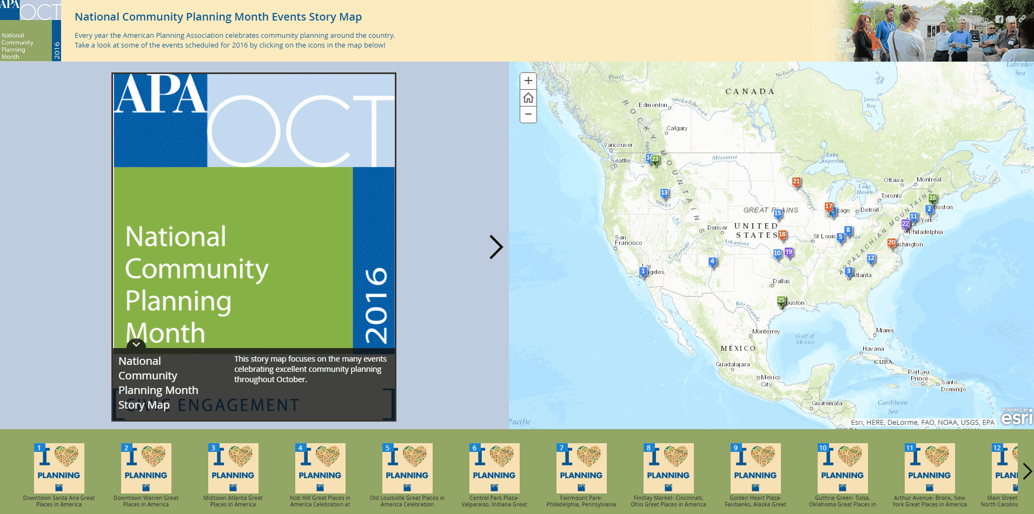Zoom out on the map
This screenshot has width=1034, height=514.
(x=528, y=115)
